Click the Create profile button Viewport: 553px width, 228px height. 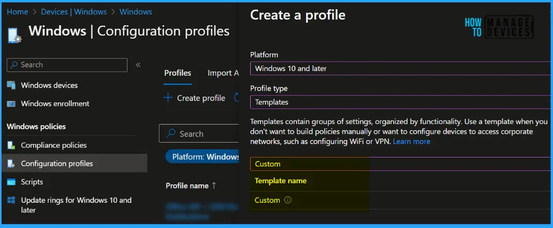point(194,98)
